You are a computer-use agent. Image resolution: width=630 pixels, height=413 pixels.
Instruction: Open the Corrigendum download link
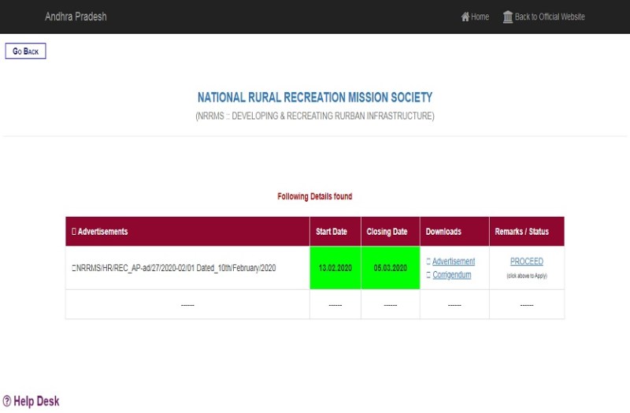point(451,275)
